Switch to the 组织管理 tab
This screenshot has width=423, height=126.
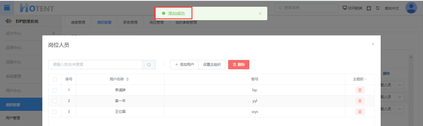(x=104, y=22)
